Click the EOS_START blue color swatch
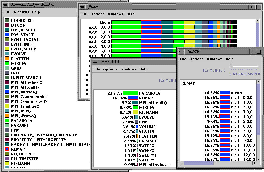 [x=7, y=35]
